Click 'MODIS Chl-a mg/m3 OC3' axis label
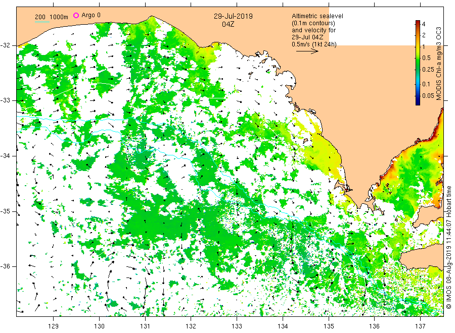The height and width of the screenshot is (333, 455). [x=438, y=64]
